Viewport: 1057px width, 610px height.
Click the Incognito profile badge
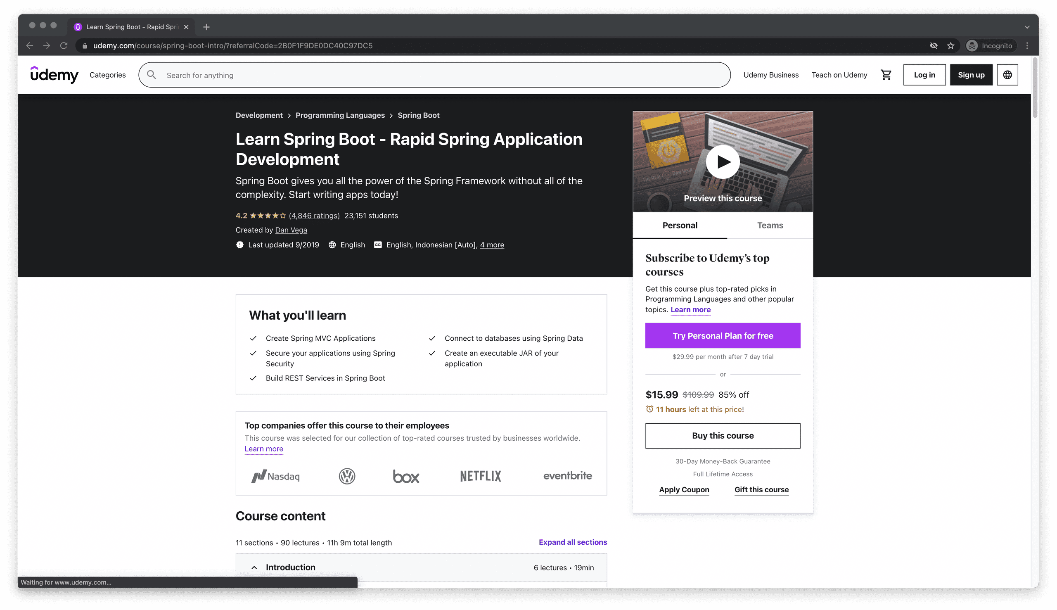coord(990,46)
